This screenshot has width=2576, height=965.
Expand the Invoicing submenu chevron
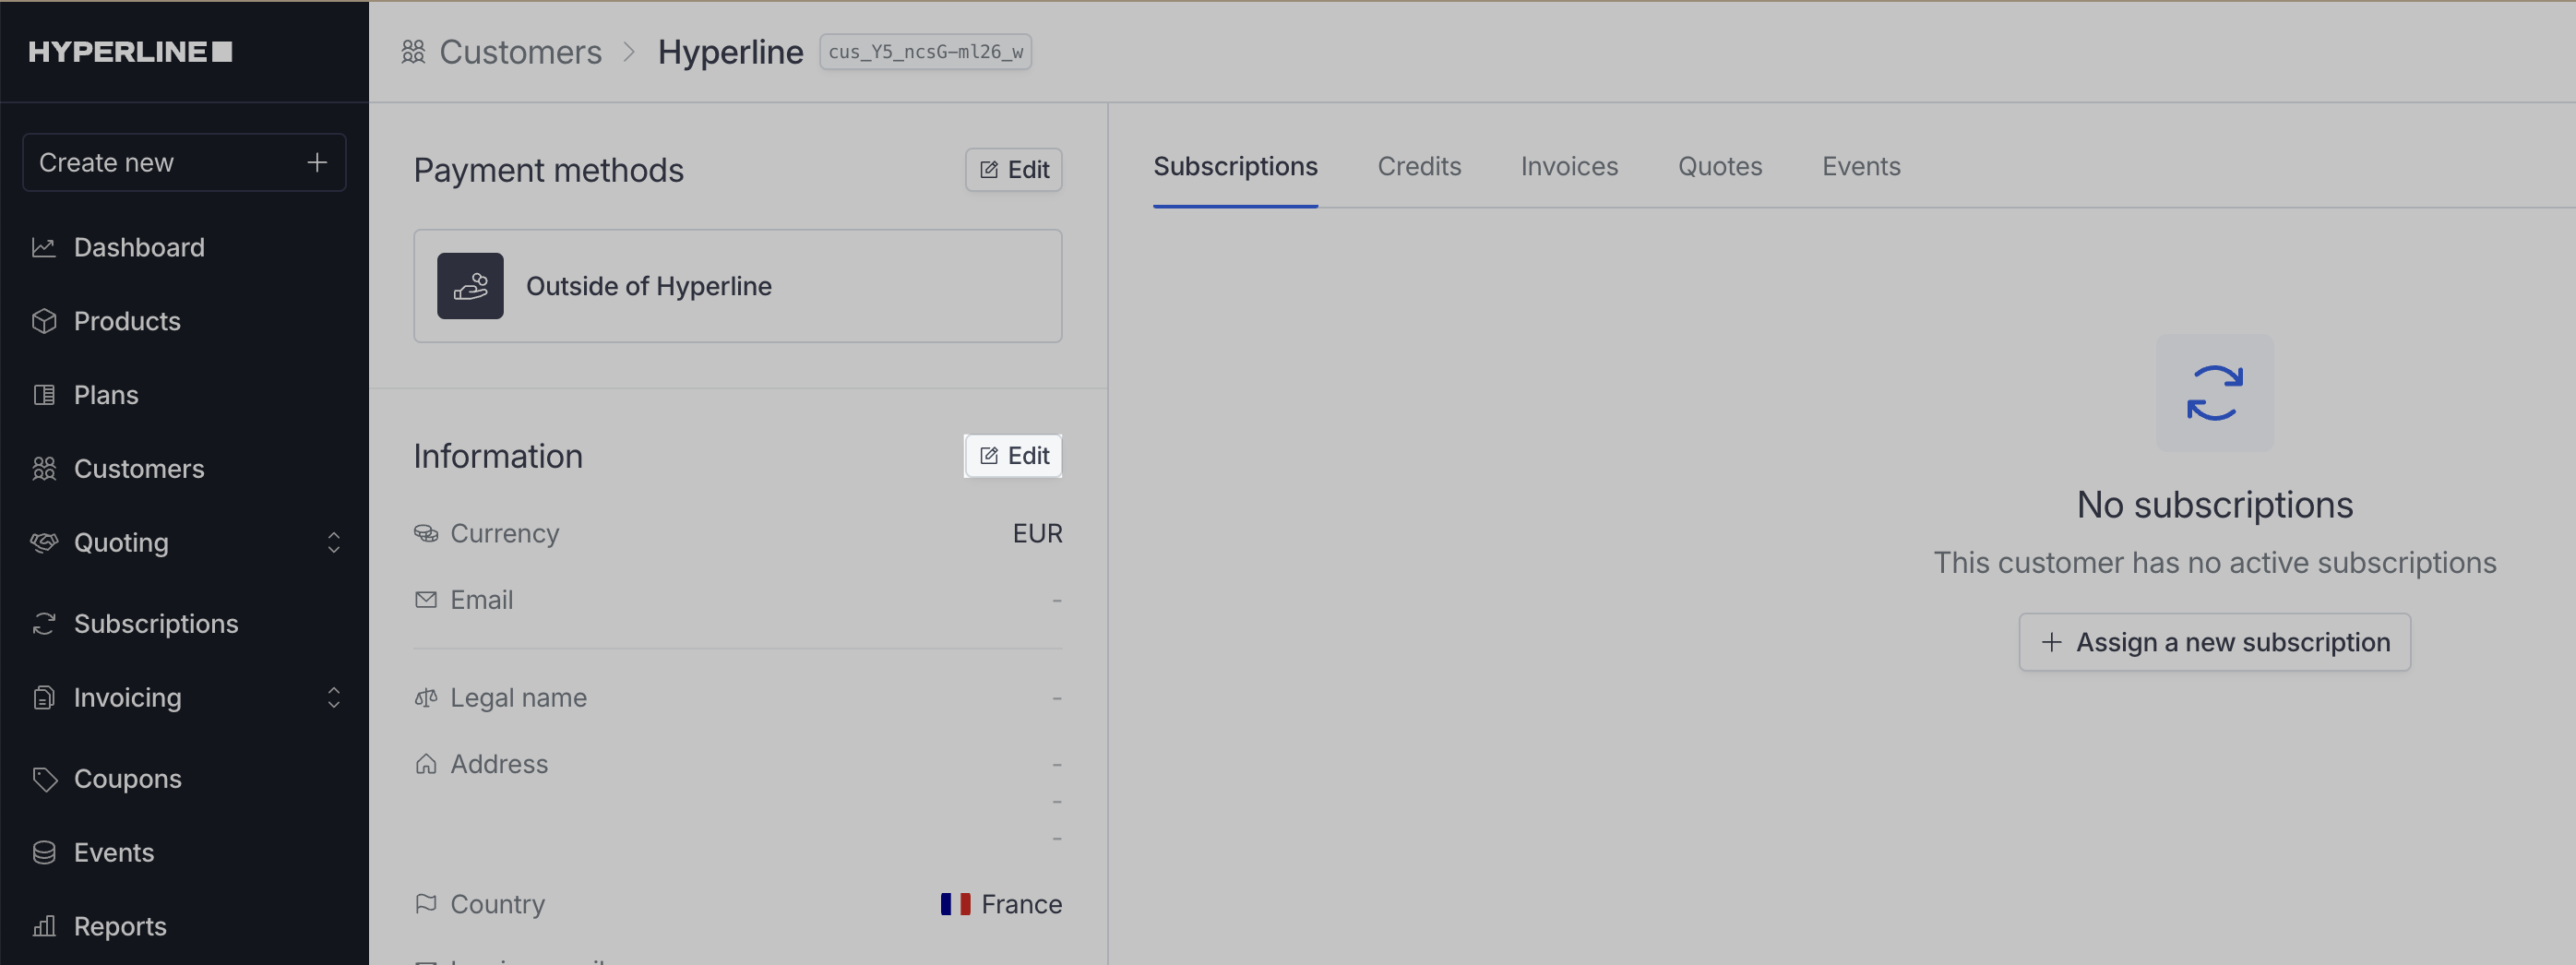click(x=334, y=697)
